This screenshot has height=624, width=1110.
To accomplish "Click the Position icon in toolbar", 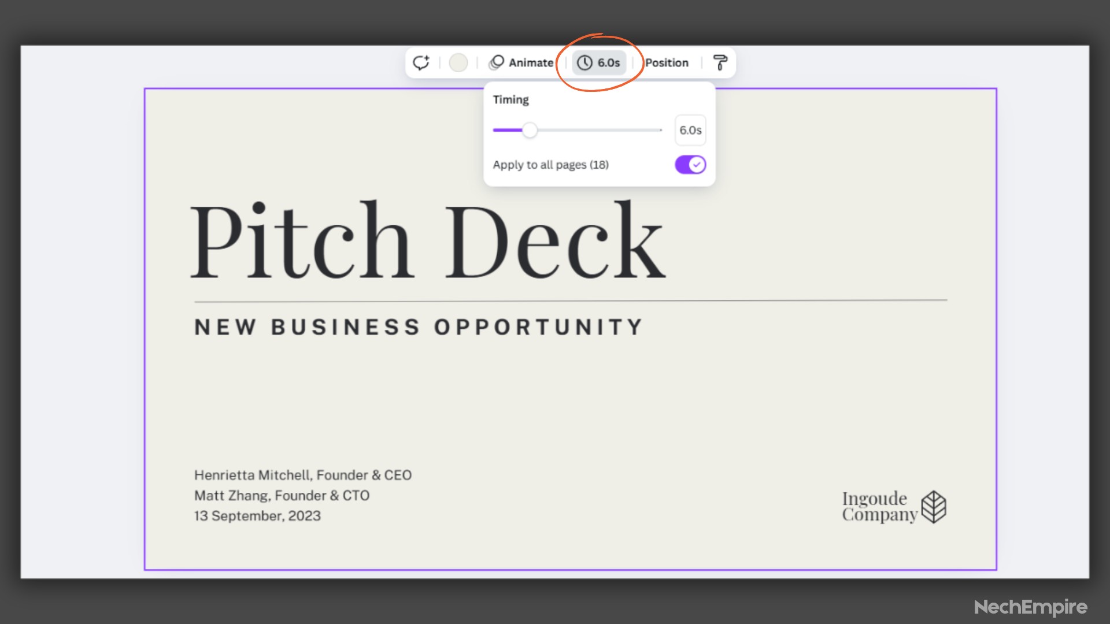I will [667, 62].
